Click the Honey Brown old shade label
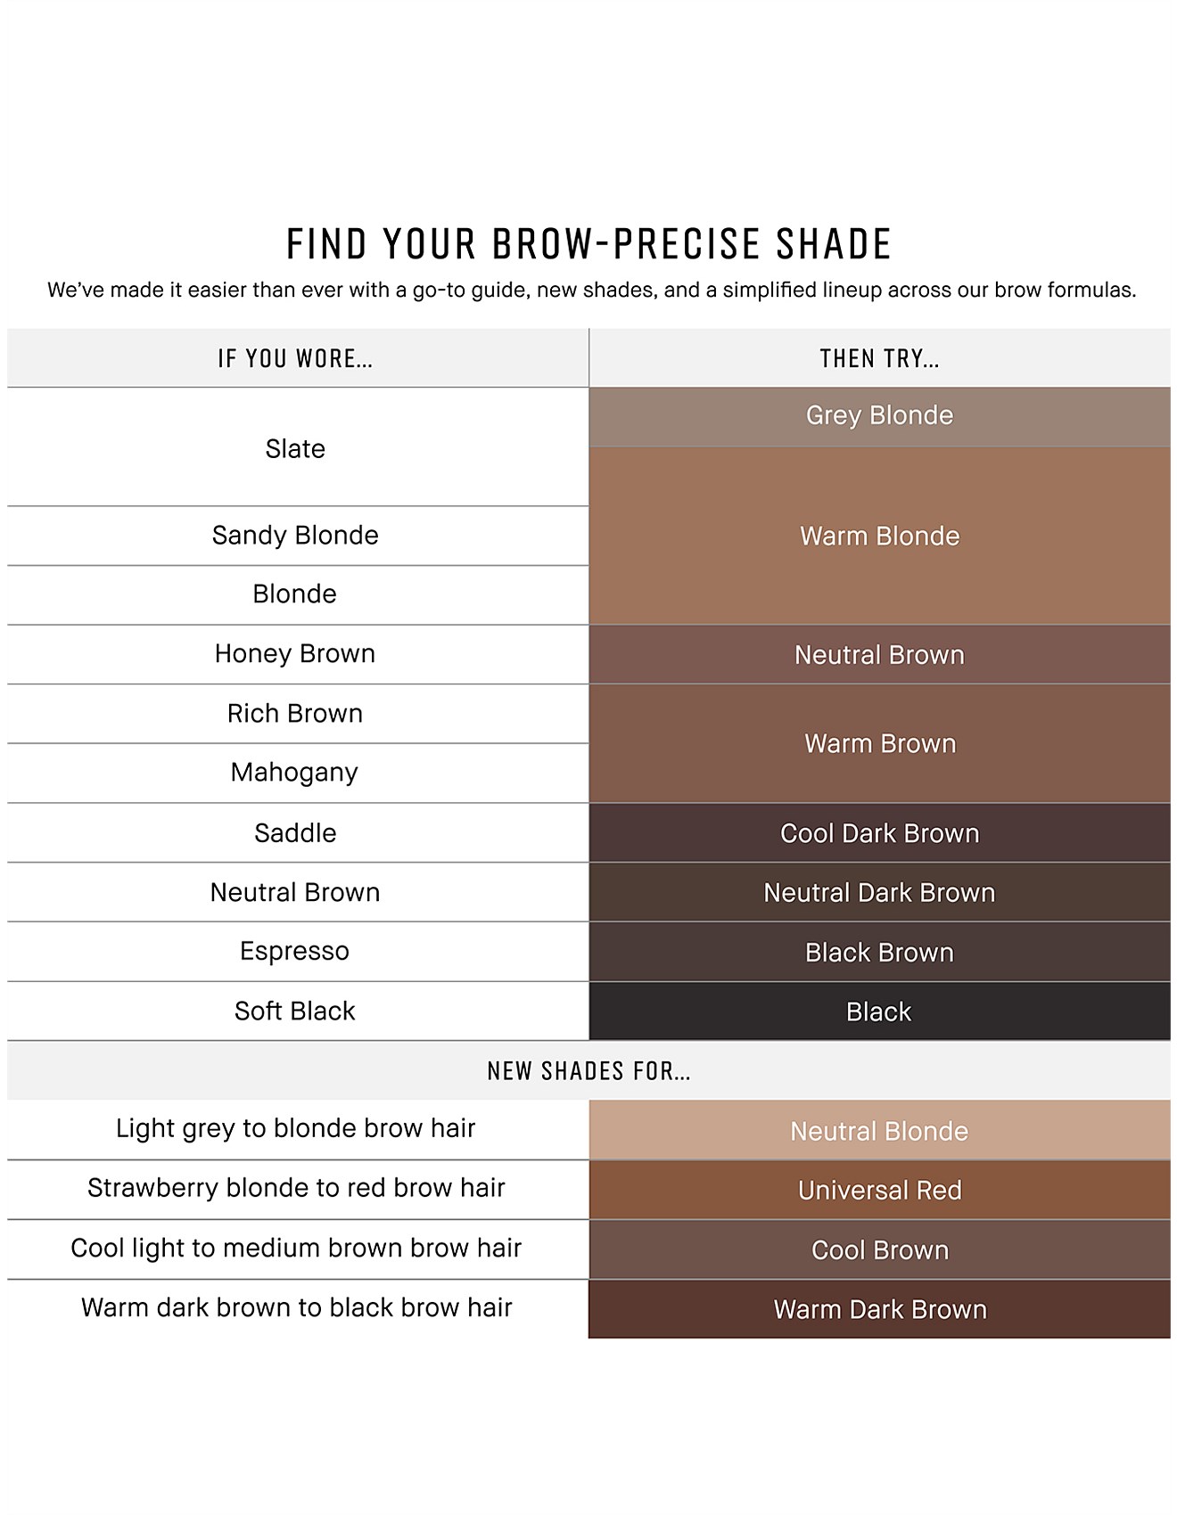Screen dimensions: 1177x1515 tap(295, 653)
